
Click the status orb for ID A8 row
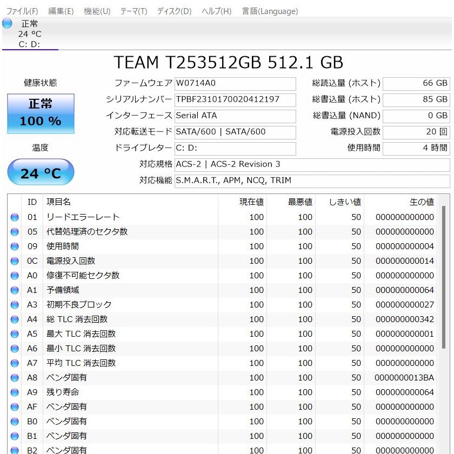[x=15, y=378]
